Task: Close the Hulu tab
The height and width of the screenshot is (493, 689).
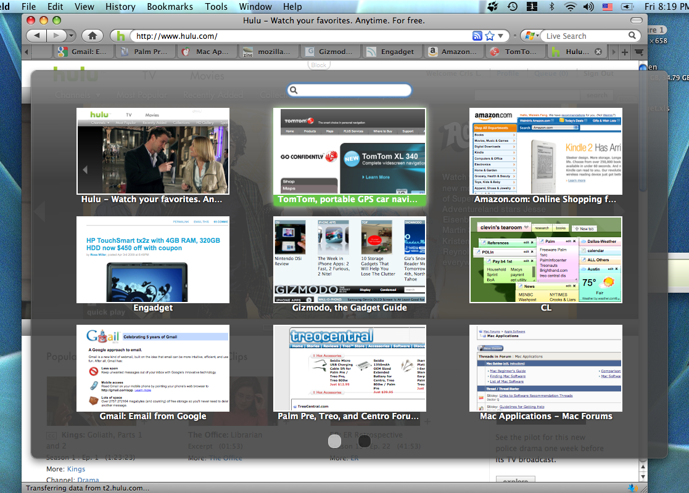Action: (598, 52)
